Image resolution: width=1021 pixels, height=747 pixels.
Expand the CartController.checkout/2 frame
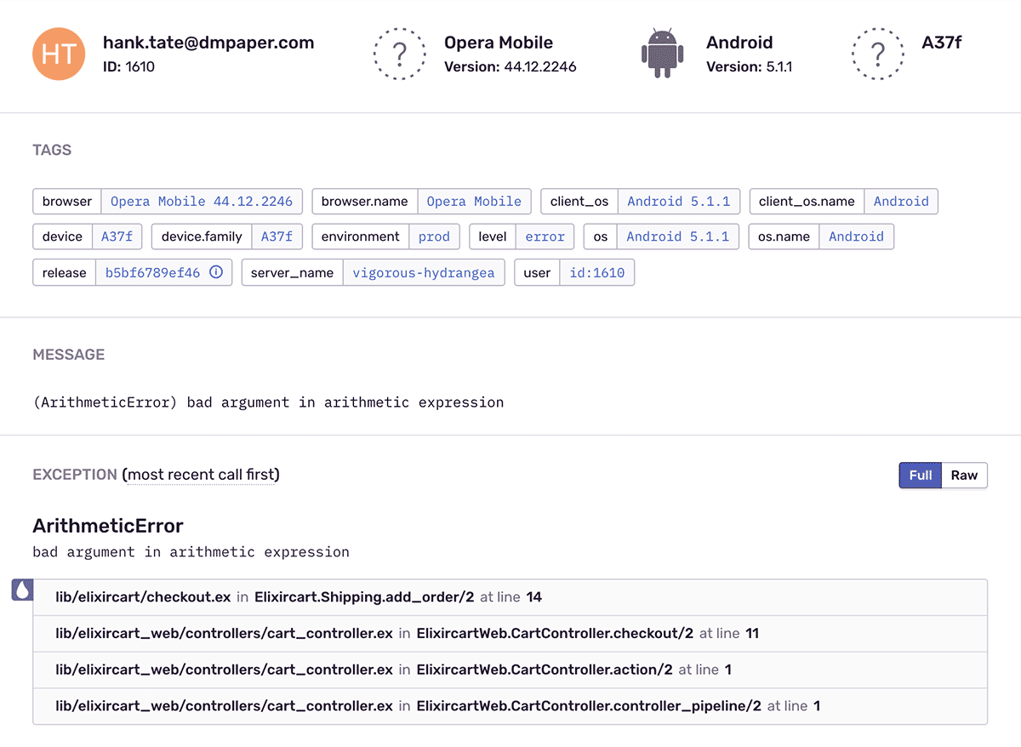510,634
